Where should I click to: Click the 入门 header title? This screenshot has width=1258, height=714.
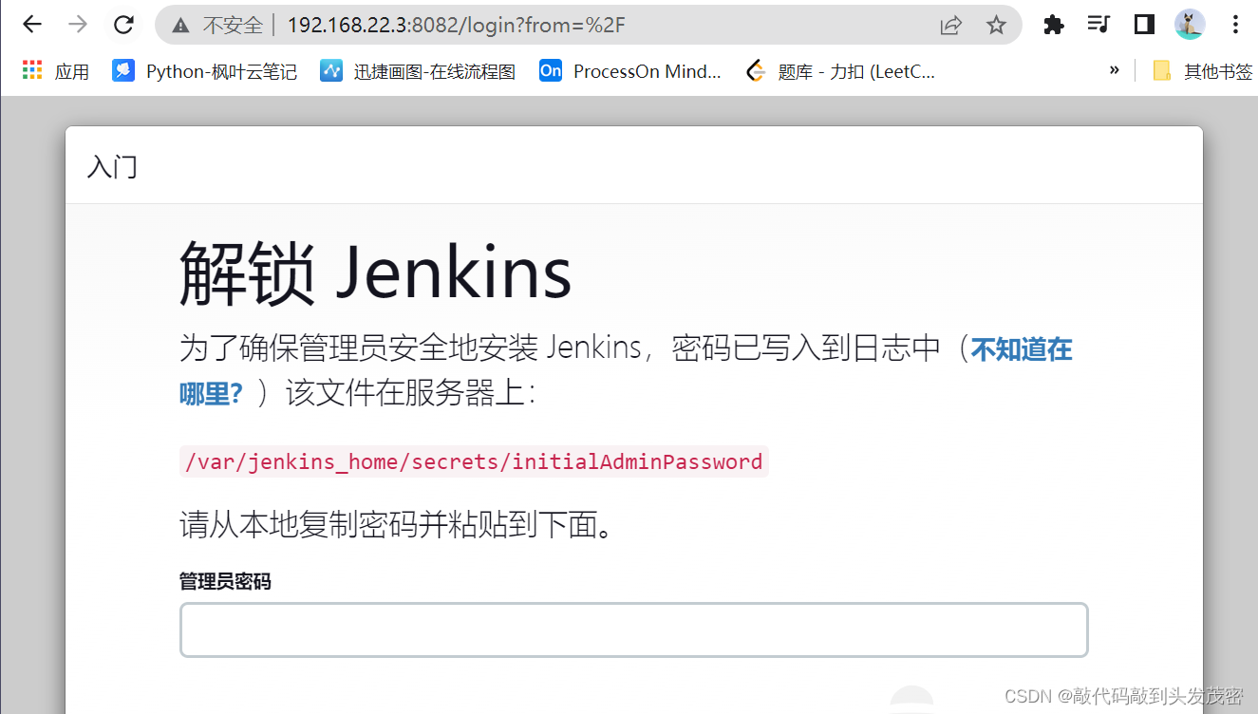(112, 167)
